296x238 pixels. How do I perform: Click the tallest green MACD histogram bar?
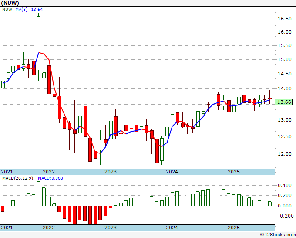[x=38, y=194]
